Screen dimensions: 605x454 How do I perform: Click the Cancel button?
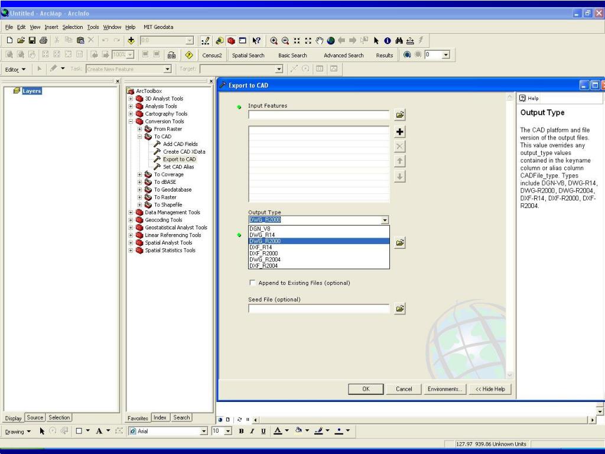click(404, 389)
